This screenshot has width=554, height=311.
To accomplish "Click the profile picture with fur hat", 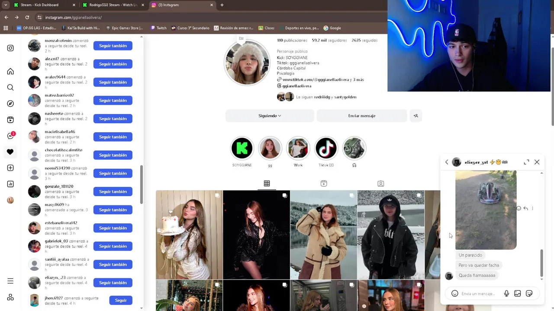I will (247, 63).
